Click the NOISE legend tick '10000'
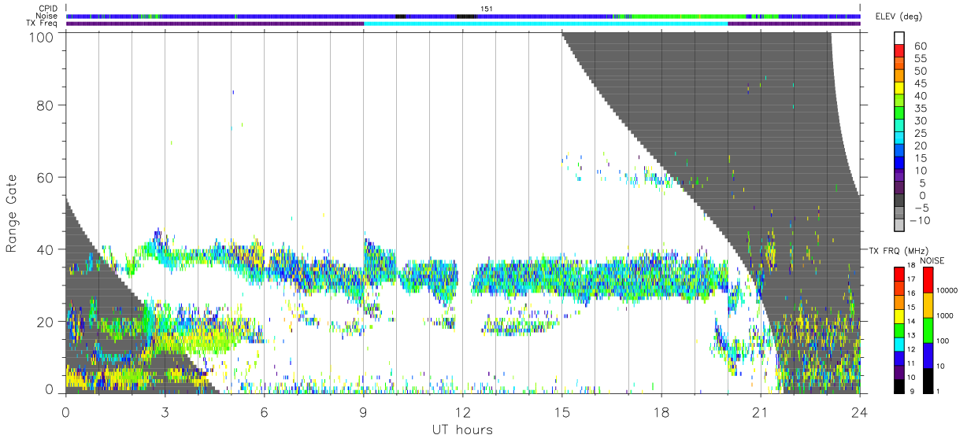Viewport: 967px width, 446px height. (947, 290)
